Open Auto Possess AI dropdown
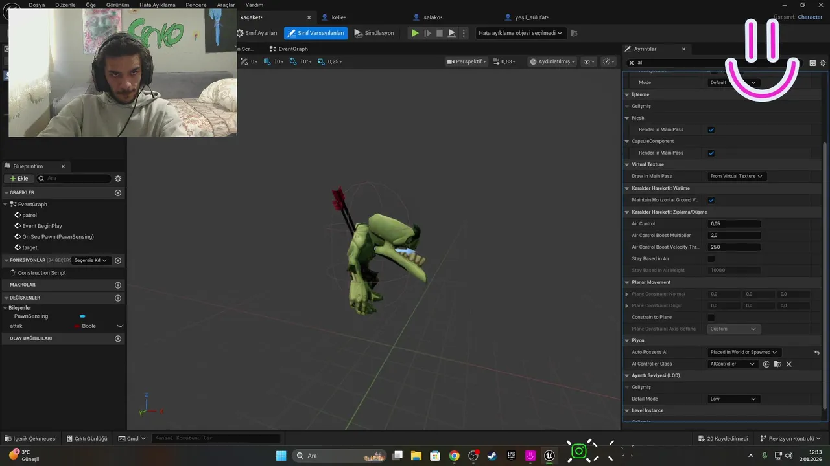This screenshot has height=466, width=830. (x=744, y=352)
